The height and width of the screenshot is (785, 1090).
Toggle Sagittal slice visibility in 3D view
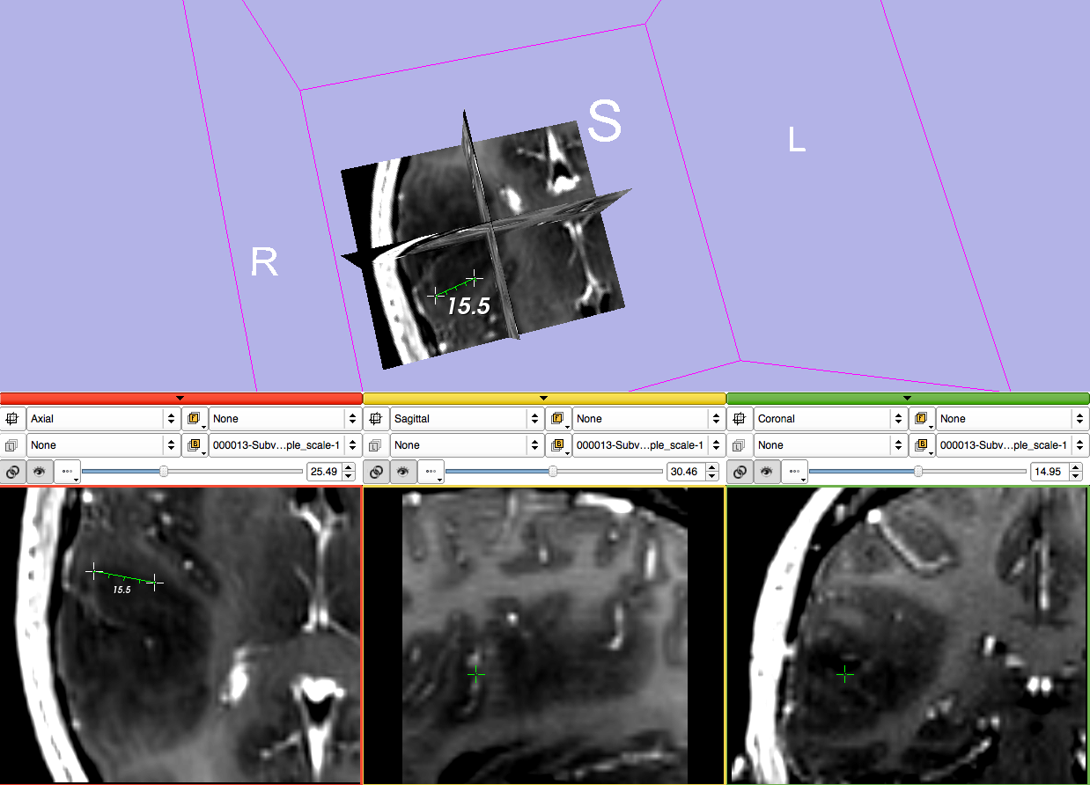coord(403,472)
